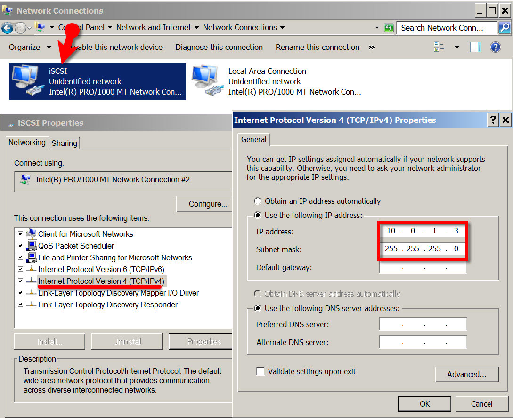
Task: Click the green Refresh button icon
Action: tap(389, 28)
